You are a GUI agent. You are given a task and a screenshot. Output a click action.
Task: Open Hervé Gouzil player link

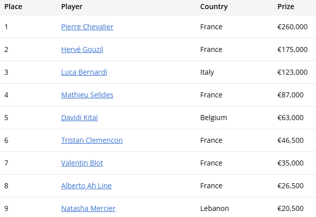click(82, 49)
